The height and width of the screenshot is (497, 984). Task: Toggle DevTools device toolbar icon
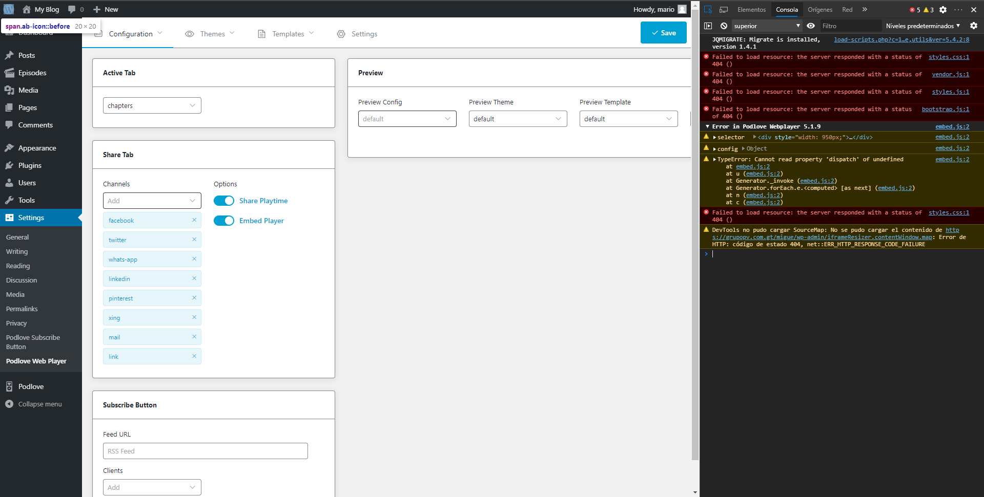(x=724, y=9)
